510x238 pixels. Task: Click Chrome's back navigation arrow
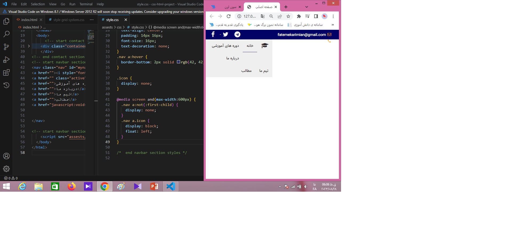[x=212, y=16]
